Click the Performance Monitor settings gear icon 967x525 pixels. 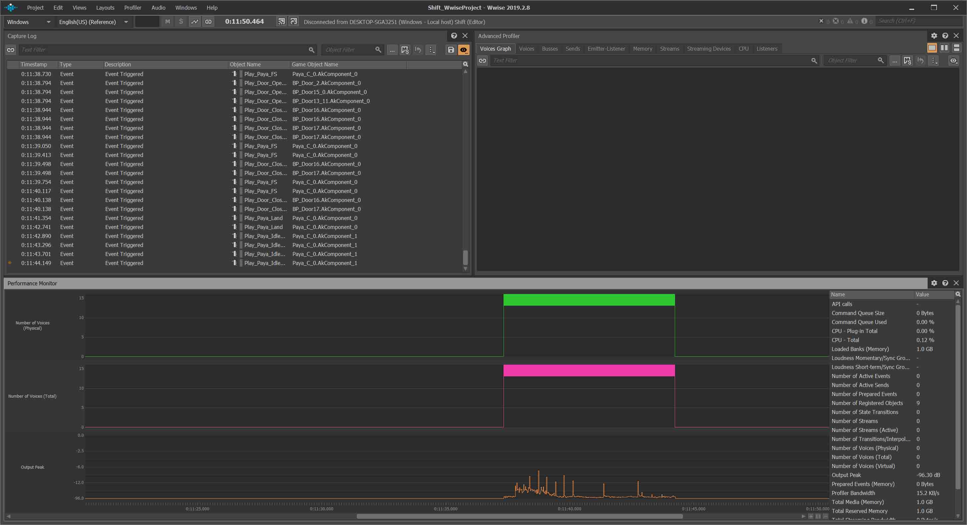[934, 283]
